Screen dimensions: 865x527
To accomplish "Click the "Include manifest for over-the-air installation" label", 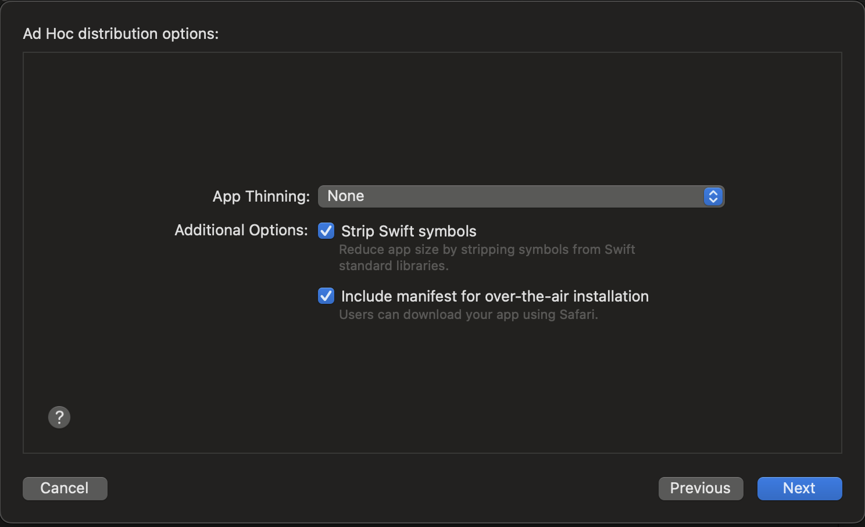I will coord(495,296).
